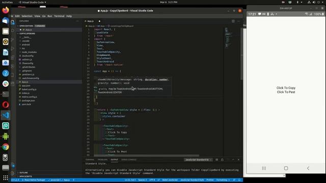The width and height of the screenshot is (326, 183).
Task: Open output channel dropdown JavaScript Standard Style
Action: (198, 160)
